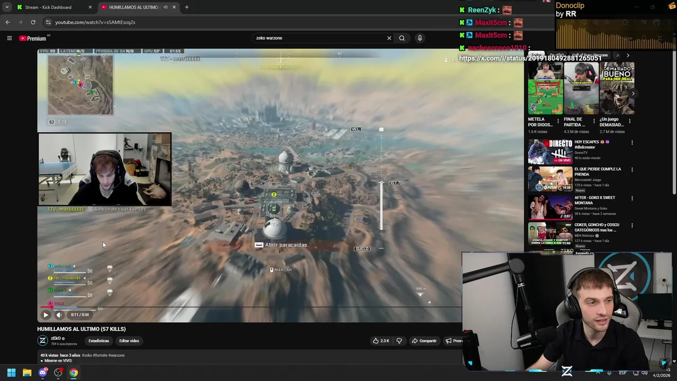Open a new browser tab
Image resolution: width=677 pixels, height=381 pixels.
(187, 7)
